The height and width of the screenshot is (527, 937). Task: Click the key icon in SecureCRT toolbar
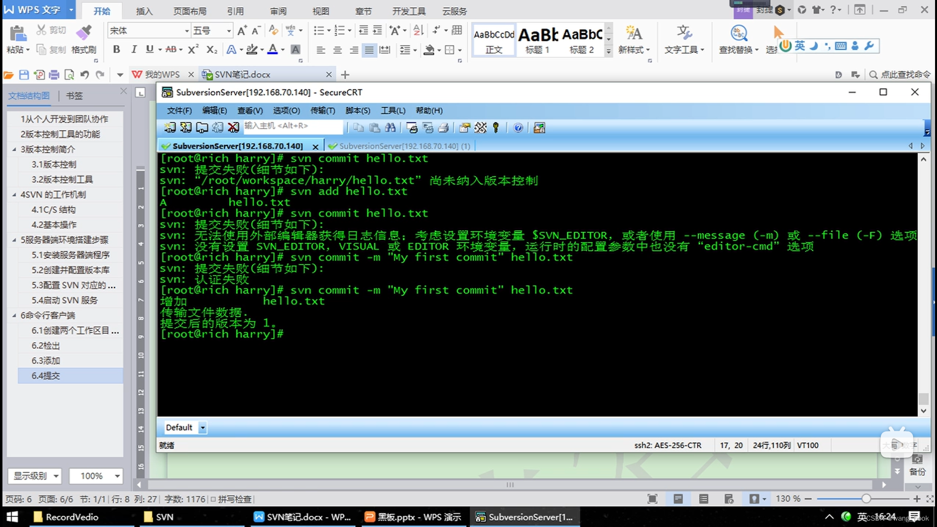(496, 128)
